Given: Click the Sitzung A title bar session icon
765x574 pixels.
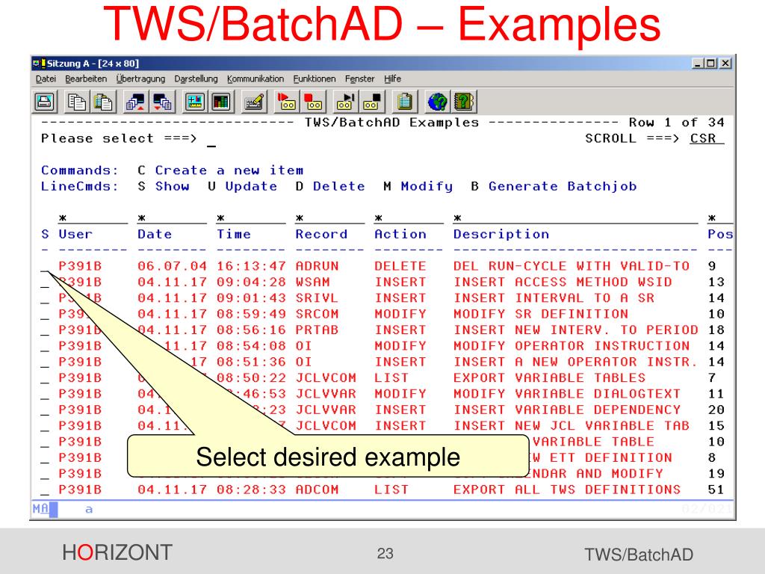Looking at the screenshot, I should tap(39, 64).
